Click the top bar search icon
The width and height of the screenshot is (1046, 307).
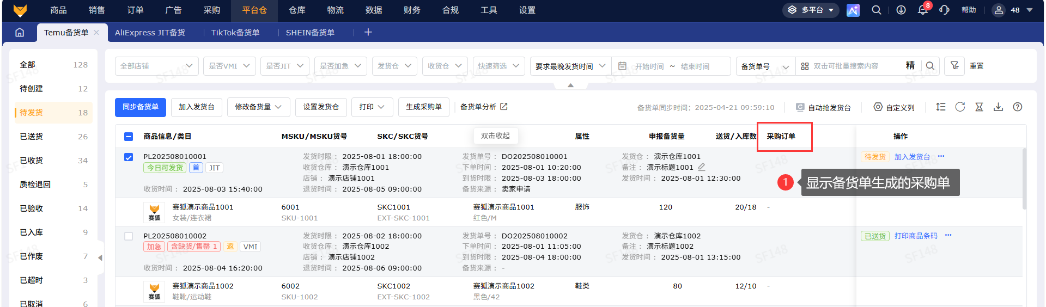[877, 10]
